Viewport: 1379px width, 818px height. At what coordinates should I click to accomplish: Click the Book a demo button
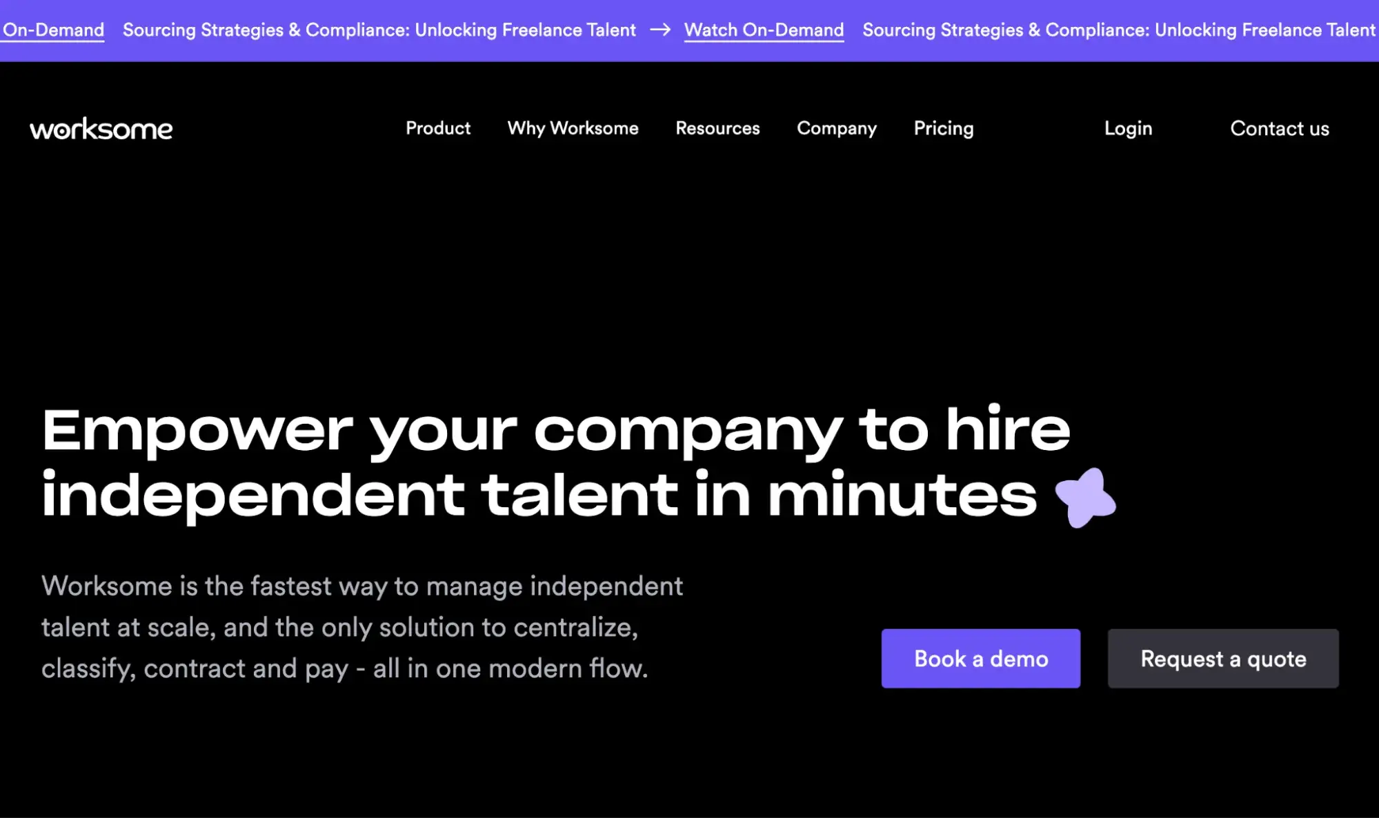tap(980, 658)
